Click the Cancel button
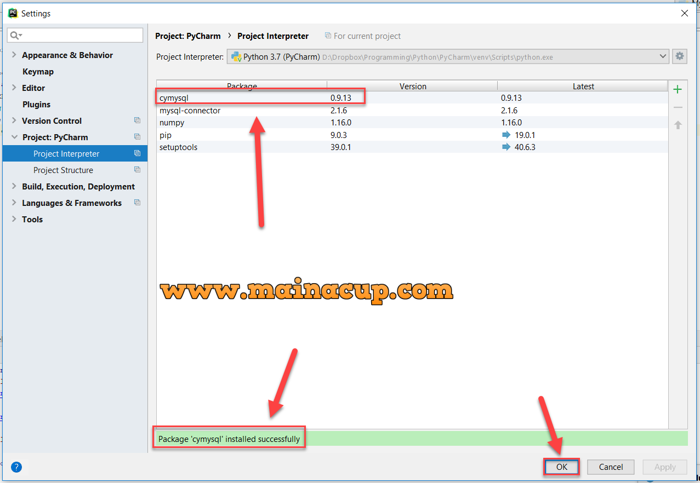Viewport: 700px width, 483px height. pos(611,467)
